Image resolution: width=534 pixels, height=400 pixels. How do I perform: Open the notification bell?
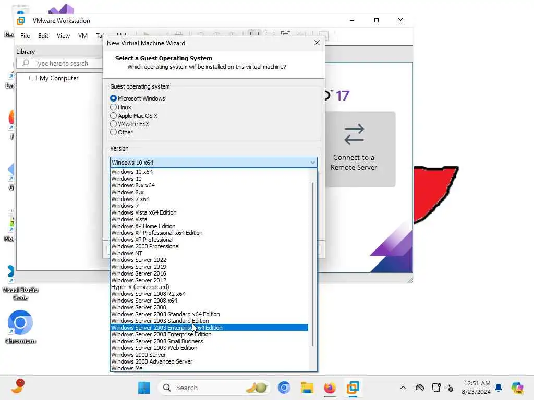click(x=499, y=387)
